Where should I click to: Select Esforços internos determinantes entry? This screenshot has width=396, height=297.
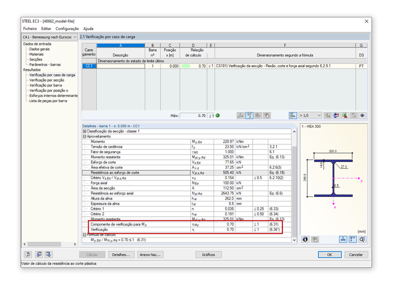click(x=53, y=96)
